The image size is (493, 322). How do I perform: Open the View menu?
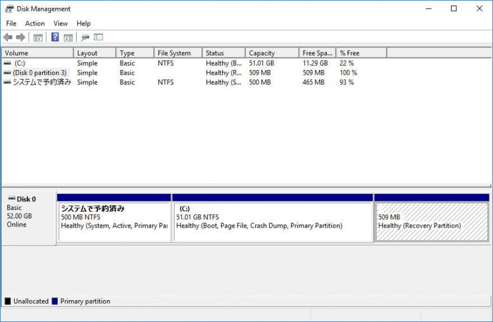click(x=60, y=24)
